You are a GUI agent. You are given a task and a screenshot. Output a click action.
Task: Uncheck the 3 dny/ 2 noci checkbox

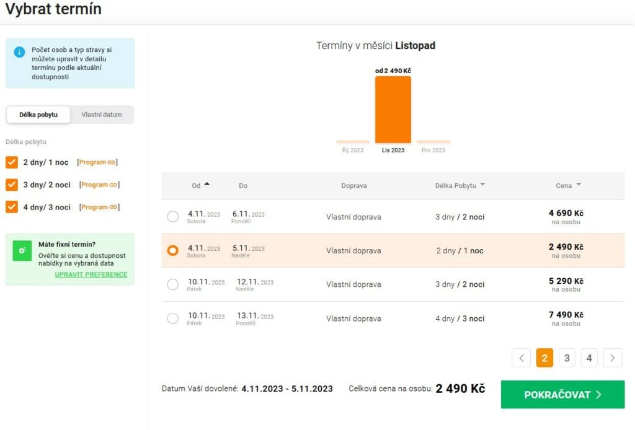(12, 185)
